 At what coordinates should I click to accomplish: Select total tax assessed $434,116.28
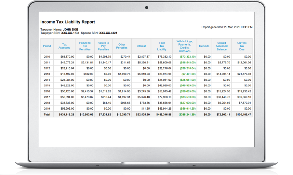pos(67,114)
